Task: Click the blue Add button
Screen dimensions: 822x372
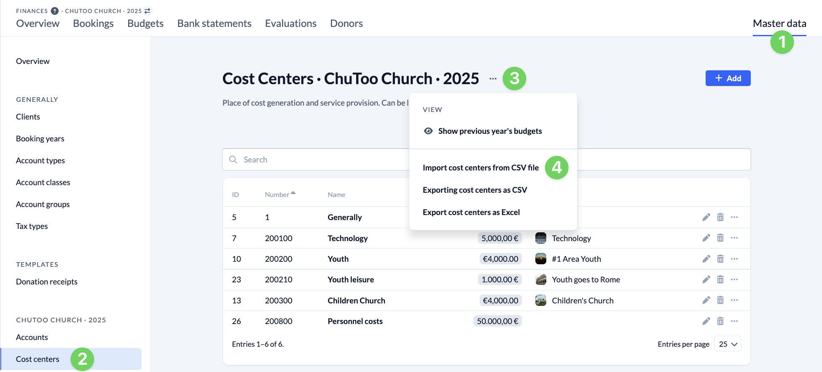Action: point(728,78)
